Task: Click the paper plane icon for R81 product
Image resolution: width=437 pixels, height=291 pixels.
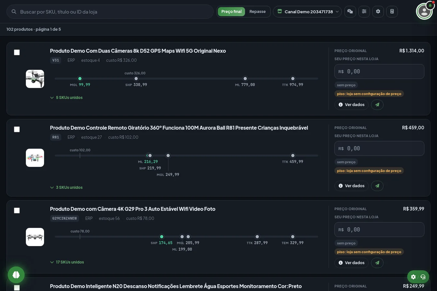Action: pos(377,186)
